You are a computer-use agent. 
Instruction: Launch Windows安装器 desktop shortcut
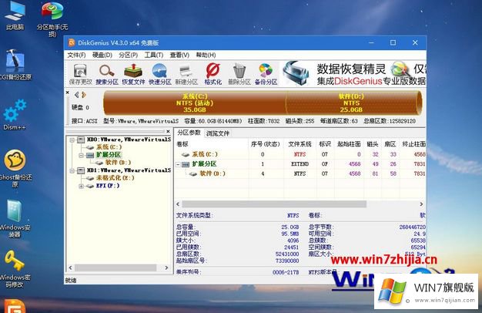(x=15, y=218)
